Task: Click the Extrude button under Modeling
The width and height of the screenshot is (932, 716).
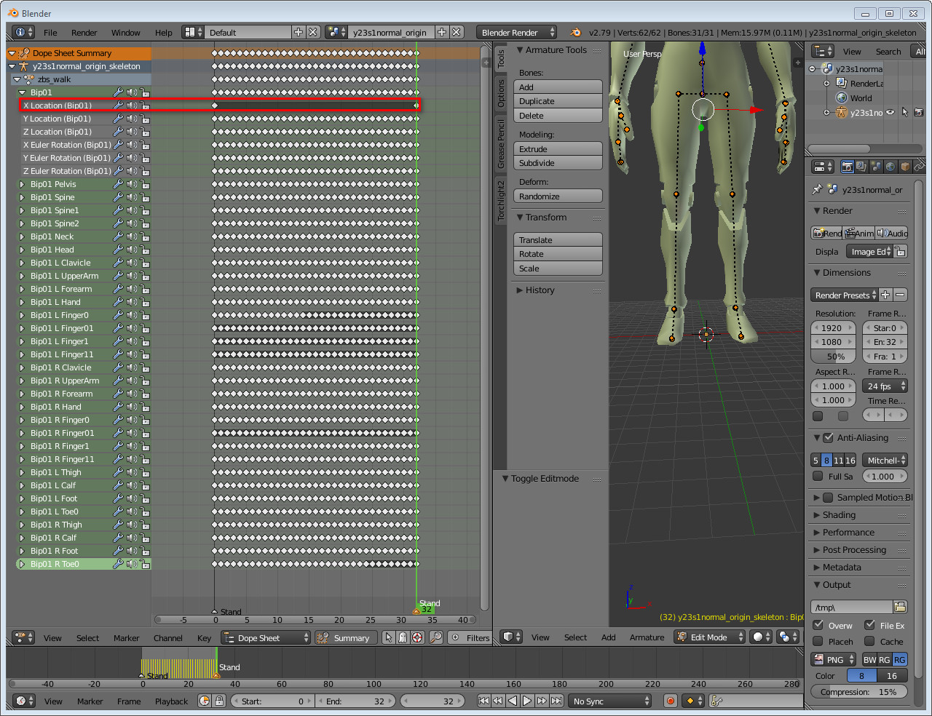Action: pyautogui.click(x=558, y=149)
